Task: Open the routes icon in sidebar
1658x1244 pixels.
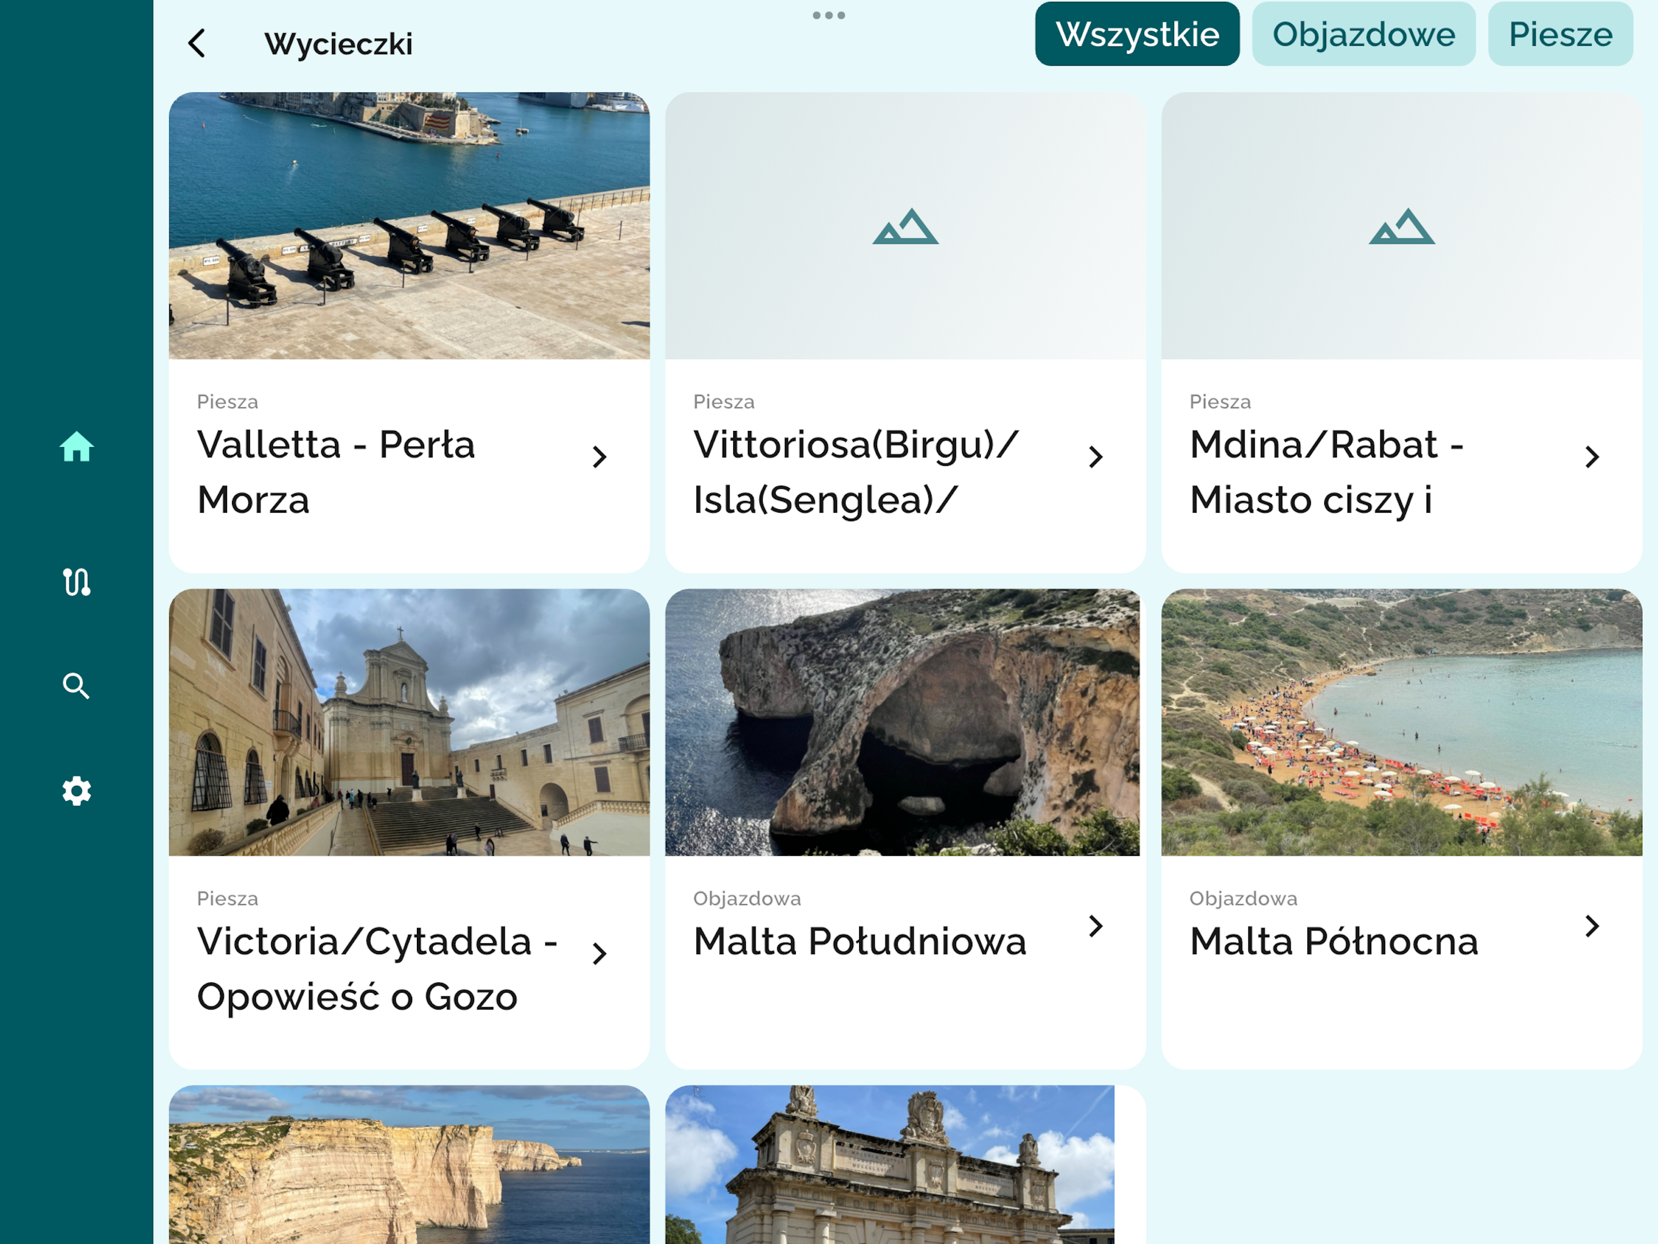Action: tap(77, 582)
